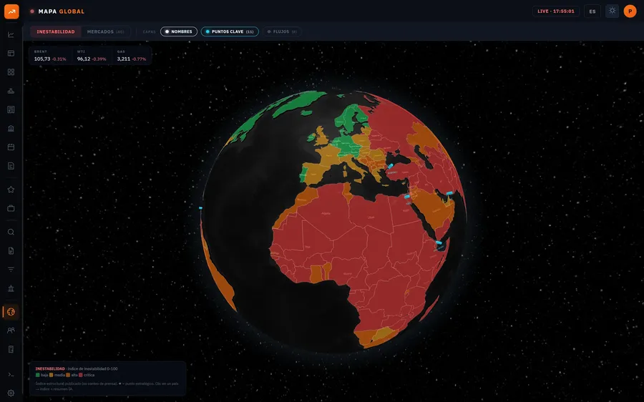This screenshot has width=644, height=402.
Task: Click the WTI price ticker
Action: pyautogui.click(x=92, y=56)
